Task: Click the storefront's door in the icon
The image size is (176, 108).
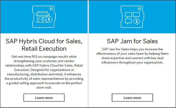Action: click(40, 20)
